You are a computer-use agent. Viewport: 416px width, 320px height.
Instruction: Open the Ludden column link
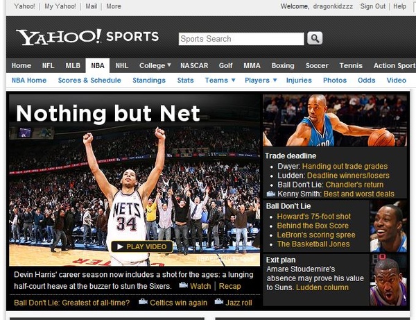[322, 287]
